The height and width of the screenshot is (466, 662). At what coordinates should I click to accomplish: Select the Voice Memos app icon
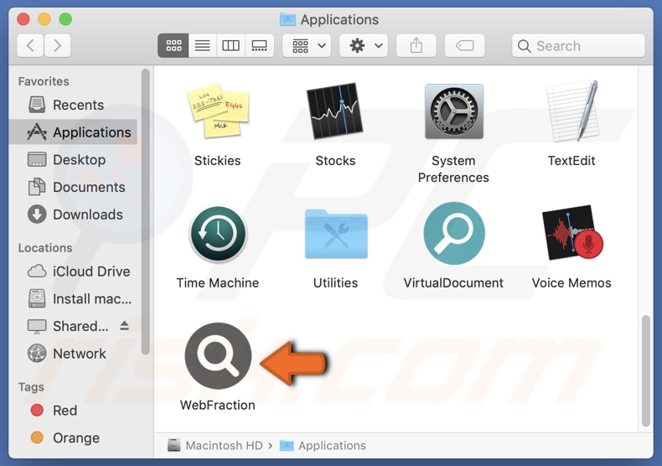[x=571, y=235]
